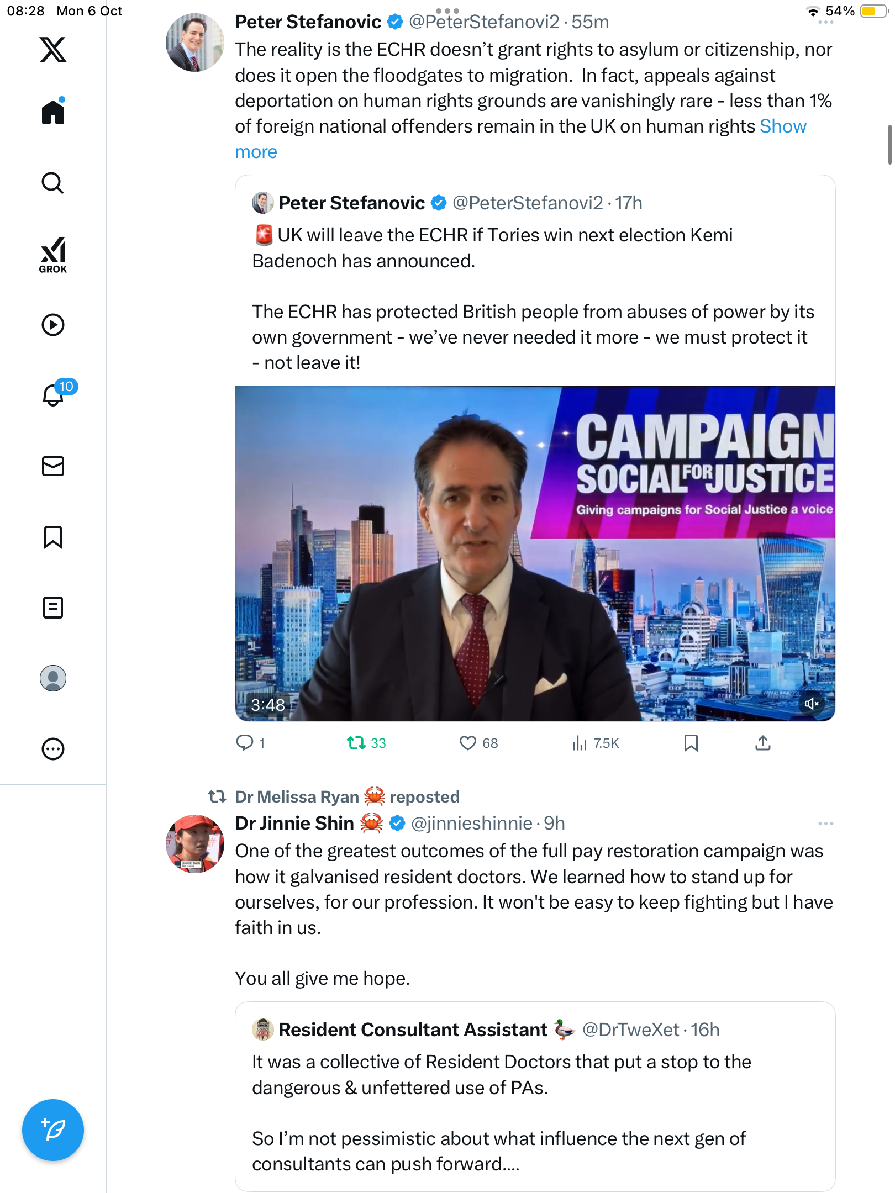The width and height of the screenshot is (895, 1193).
Task: Open Dr Jinnie Shin's profile name link
Action: coord(294,824)
